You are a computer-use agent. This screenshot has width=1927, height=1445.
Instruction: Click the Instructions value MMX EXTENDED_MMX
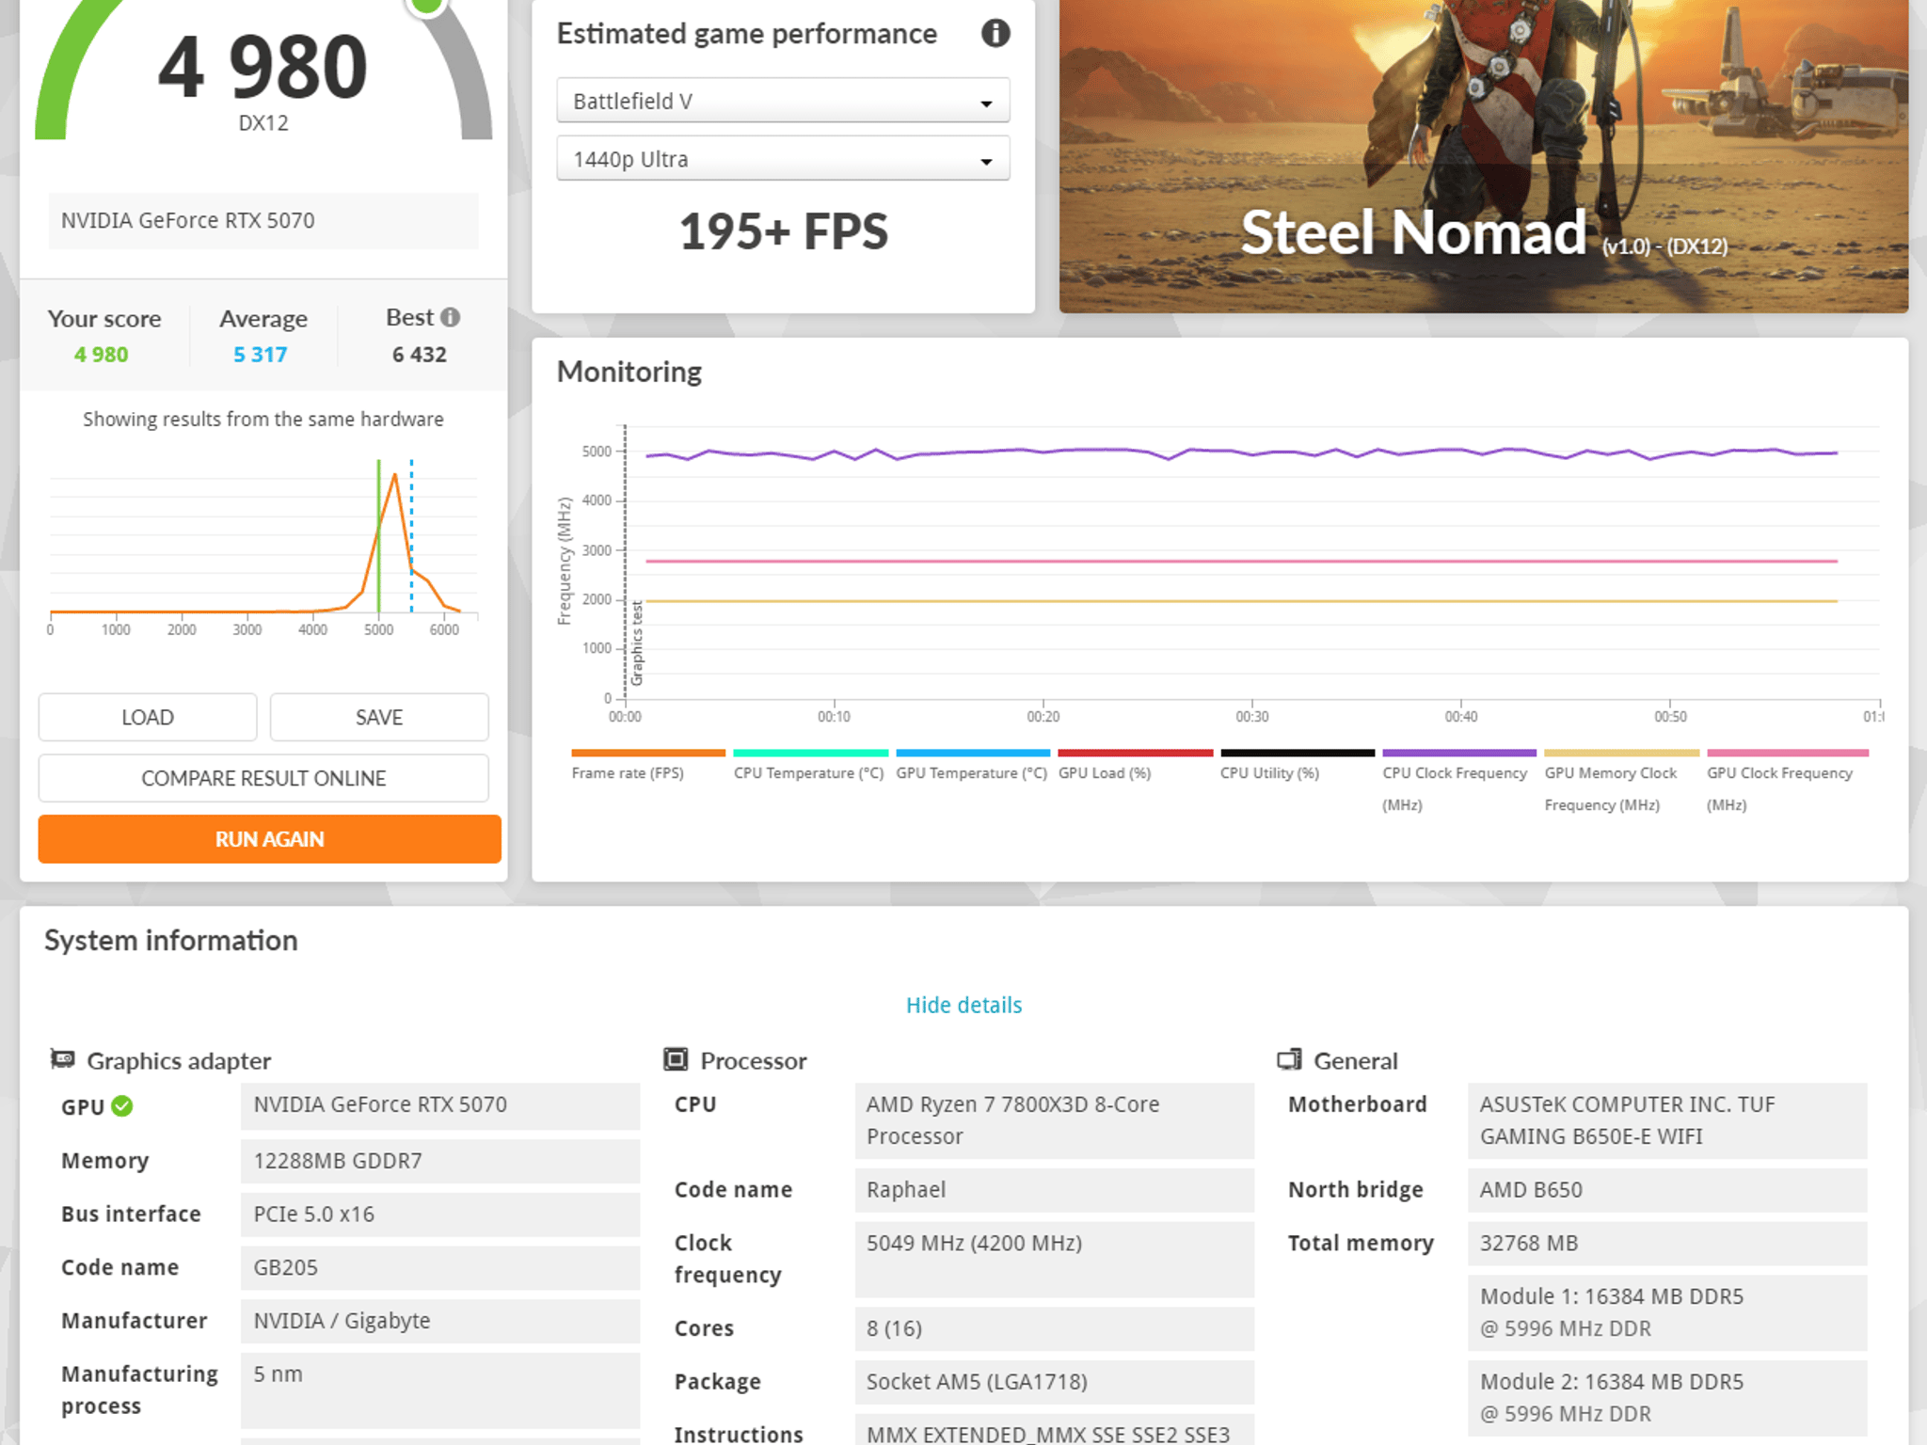(1055, 1430)
